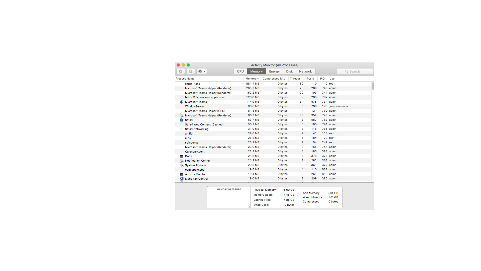Viewport: 481px width, 271px height.
Task: Click the quit process (X) toolbar button
Action: coord(180,71)
